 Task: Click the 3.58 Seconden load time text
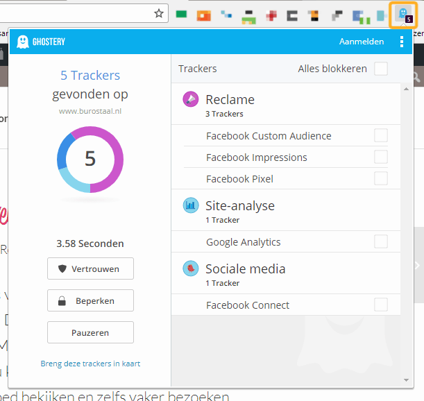coord(90,244)
